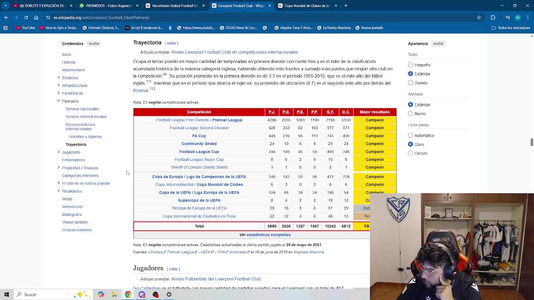Screen dimensions: 534x300
Task: Open the tab search dropdown arrow
Action: tap(6, 6)
